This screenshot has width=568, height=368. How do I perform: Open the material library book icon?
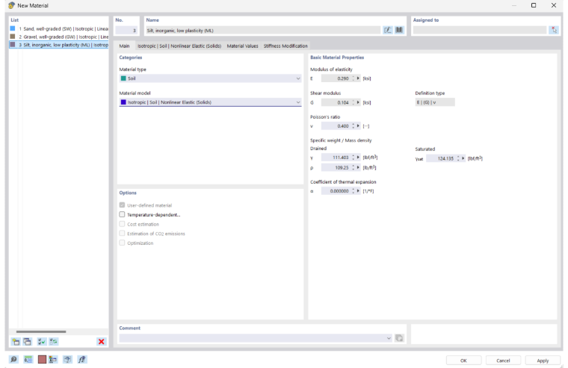coord(399,30)
